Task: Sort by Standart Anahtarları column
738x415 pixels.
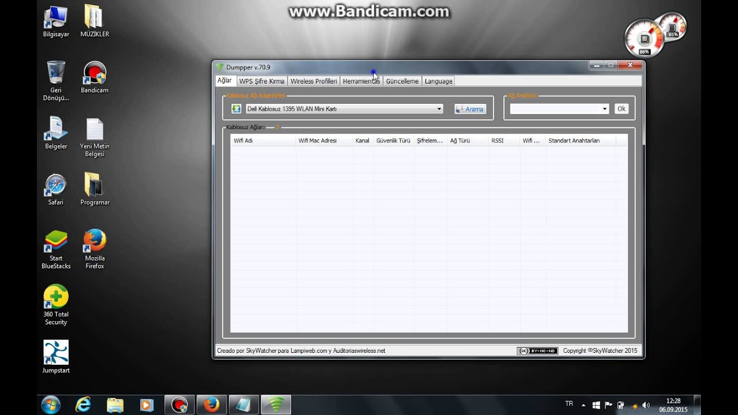Action: point(581,141)
